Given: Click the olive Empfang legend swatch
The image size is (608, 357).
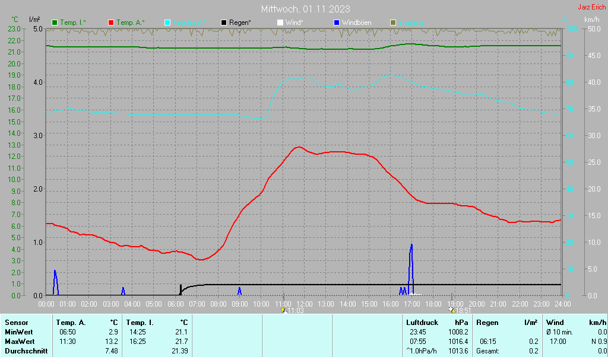Looking at the screenshot, I should click(393, 23).
